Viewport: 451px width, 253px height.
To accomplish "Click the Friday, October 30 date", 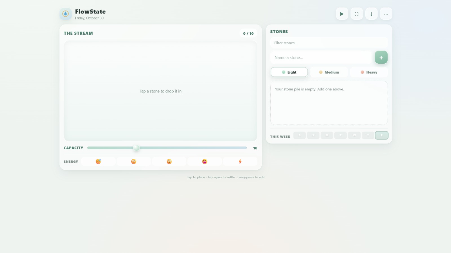I will pyautogui.click(x=89, y=18).
